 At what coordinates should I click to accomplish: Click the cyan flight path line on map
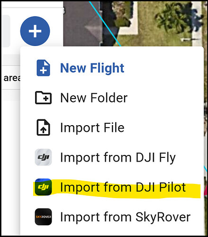click(x=105, y=24)
